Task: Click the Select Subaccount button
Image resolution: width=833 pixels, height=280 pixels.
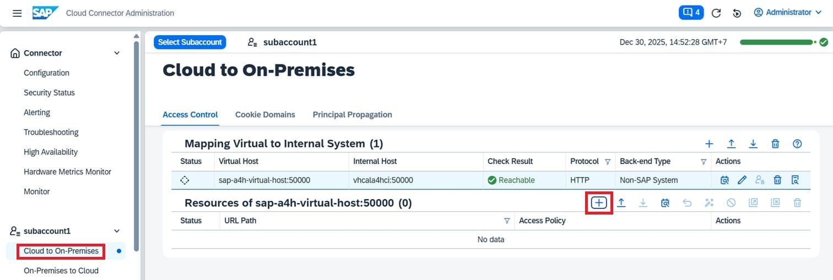Action: (190, 42)
